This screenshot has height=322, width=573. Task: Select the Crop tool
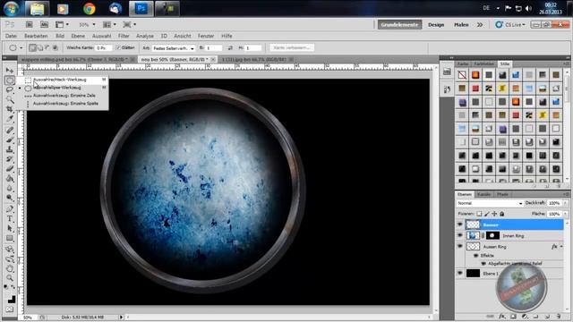pos(10,109)
